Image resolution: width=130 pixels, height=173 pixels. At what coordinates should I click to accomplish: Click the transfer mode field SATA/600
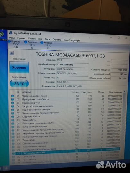tap(73, 73)
